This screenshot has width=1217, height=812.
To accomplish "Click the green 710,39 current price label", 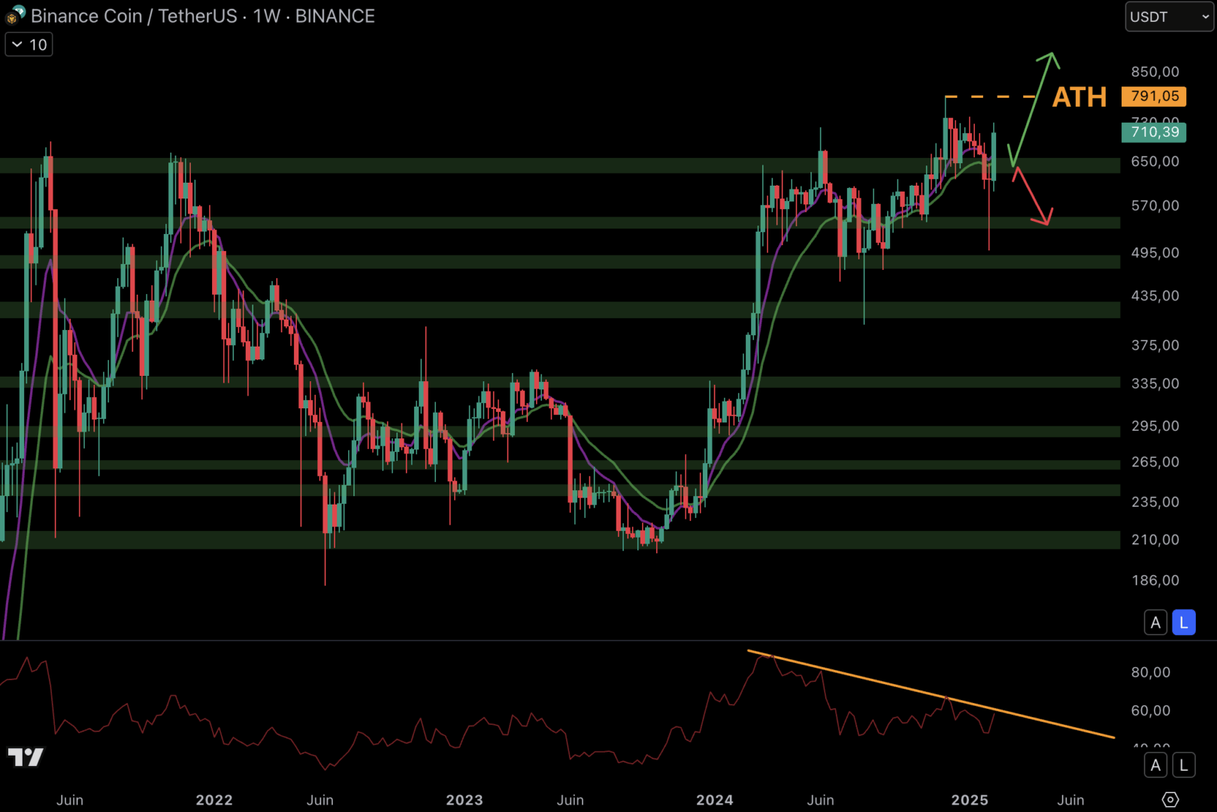I will tap(1154, 132).
